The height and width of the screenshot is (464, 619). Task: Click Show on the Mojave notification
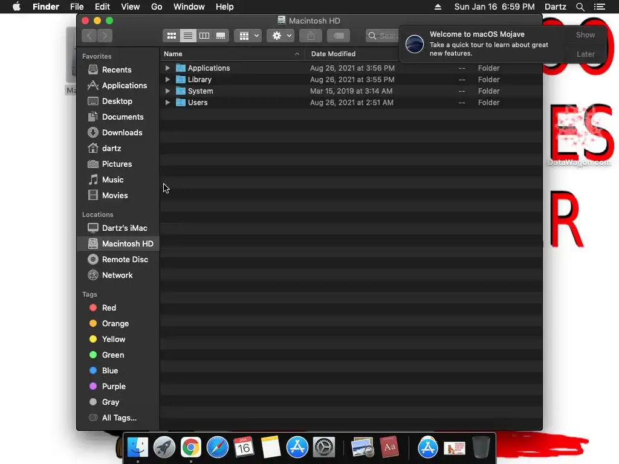(585, 34)
